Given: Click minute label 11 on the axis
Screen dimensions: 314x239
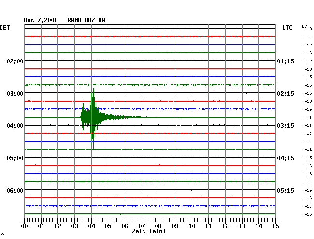Looking at the screenshot, I should tap(208, 226).
